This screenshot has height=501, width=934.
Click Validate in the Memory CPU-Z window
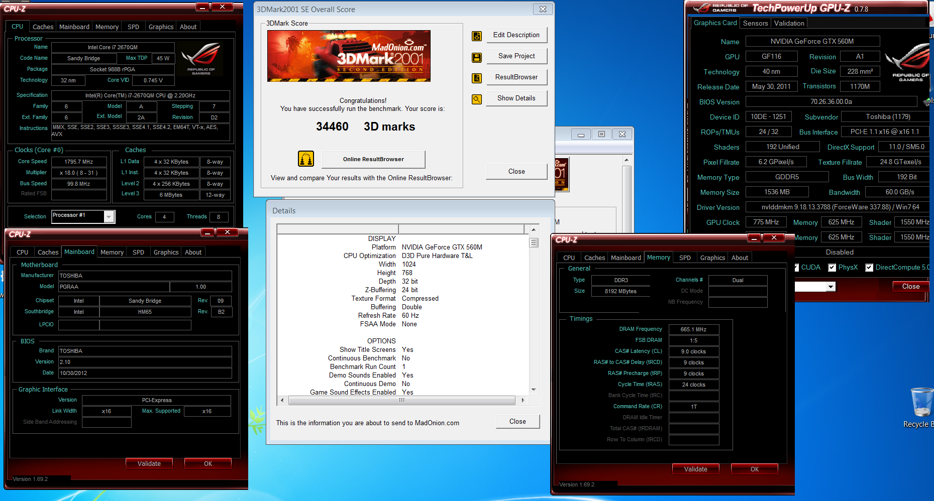coord(696,469)
